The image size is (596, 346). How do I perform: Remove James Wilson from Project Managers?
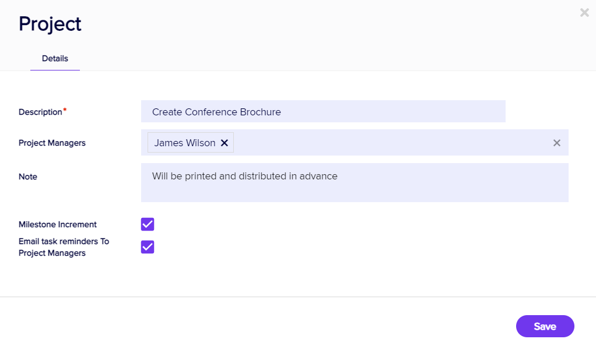pos(225,143)
